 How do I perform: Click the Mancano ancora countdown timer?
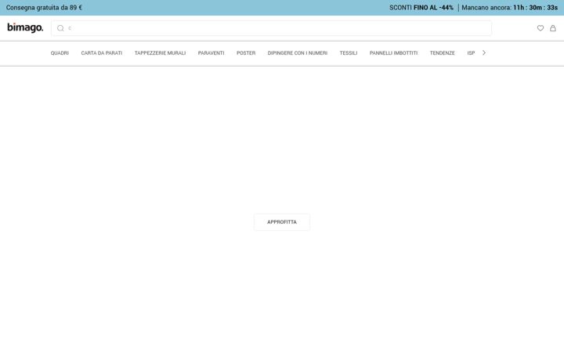[510, 8]
